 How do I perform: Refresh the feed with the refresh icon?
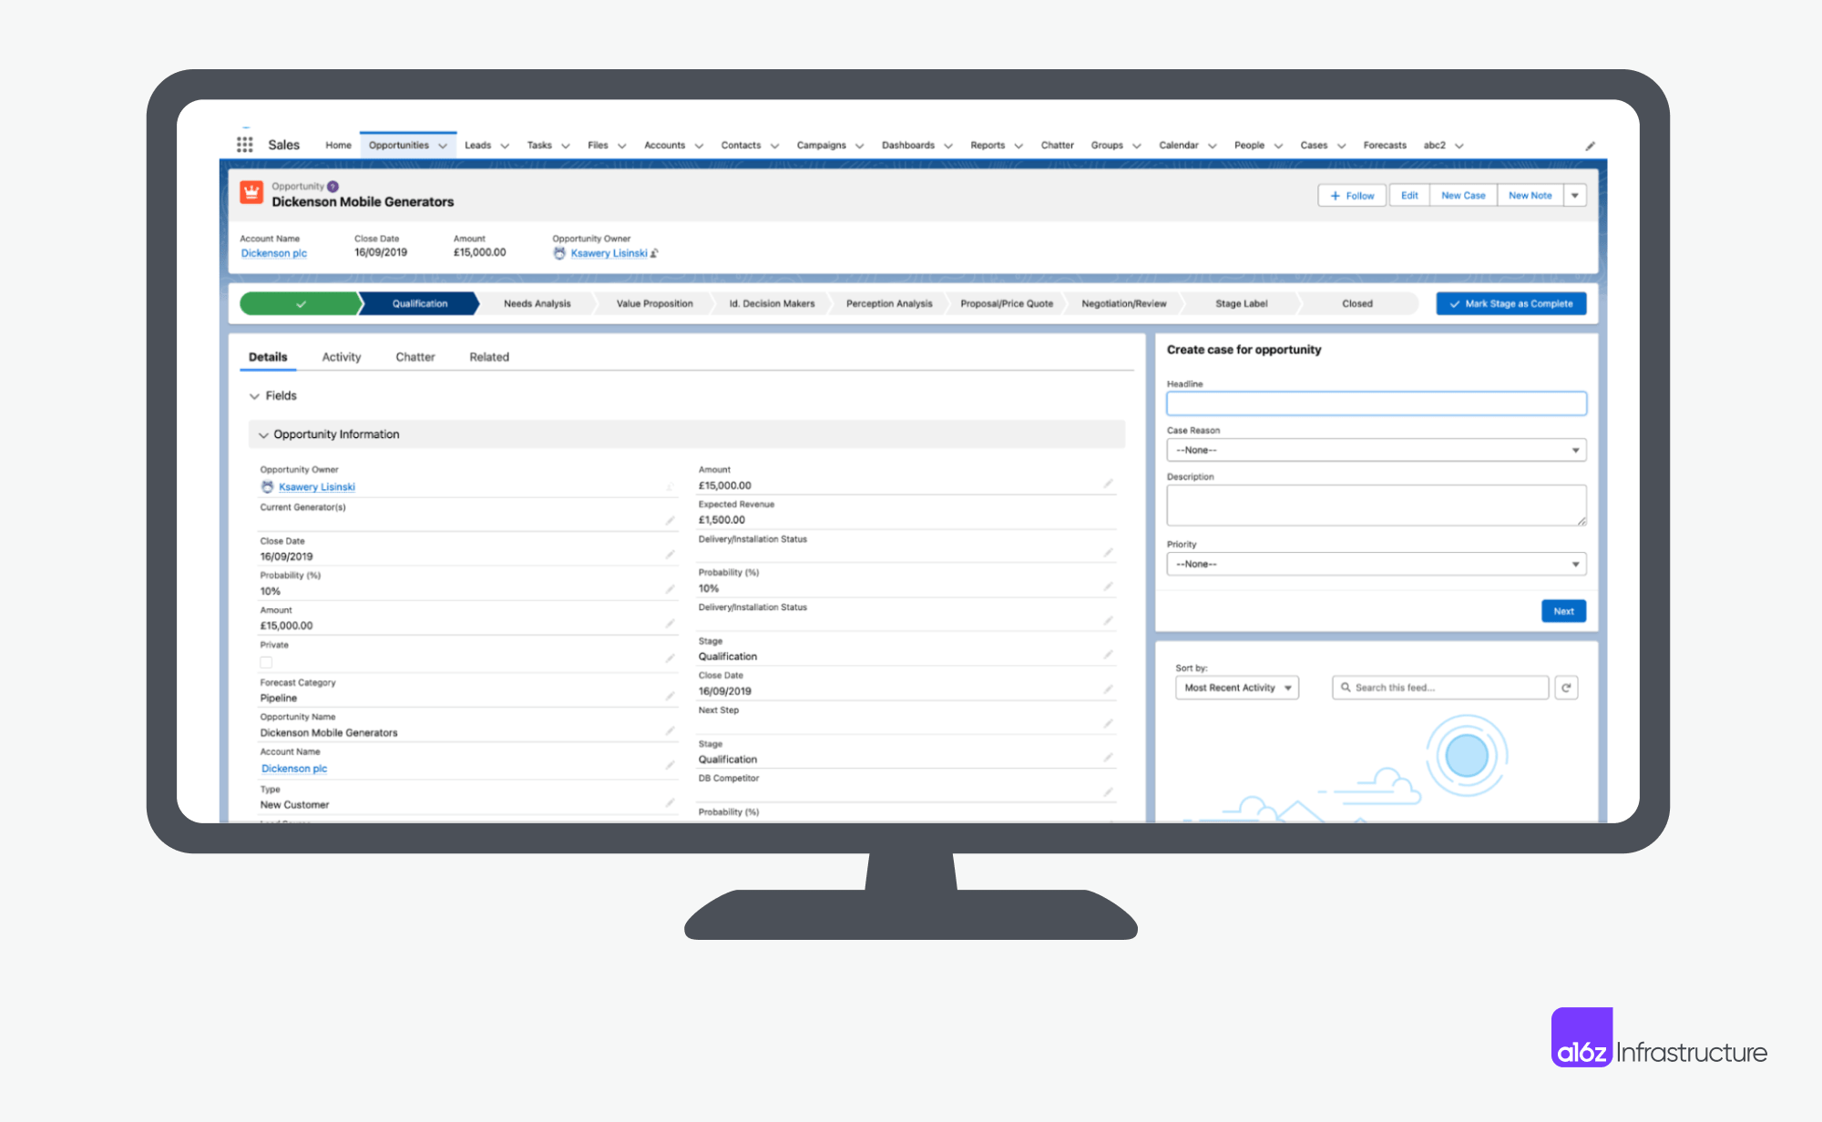pos(1566,688)
